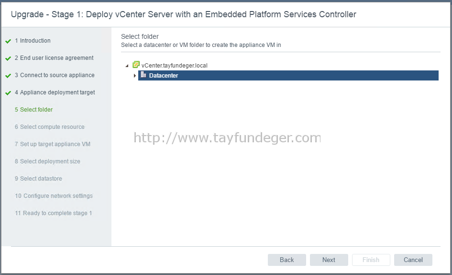Click step 8 Select deployment size
Viewport: 452px width, 275px height.
pyautogui.click(x=47, y=161)
